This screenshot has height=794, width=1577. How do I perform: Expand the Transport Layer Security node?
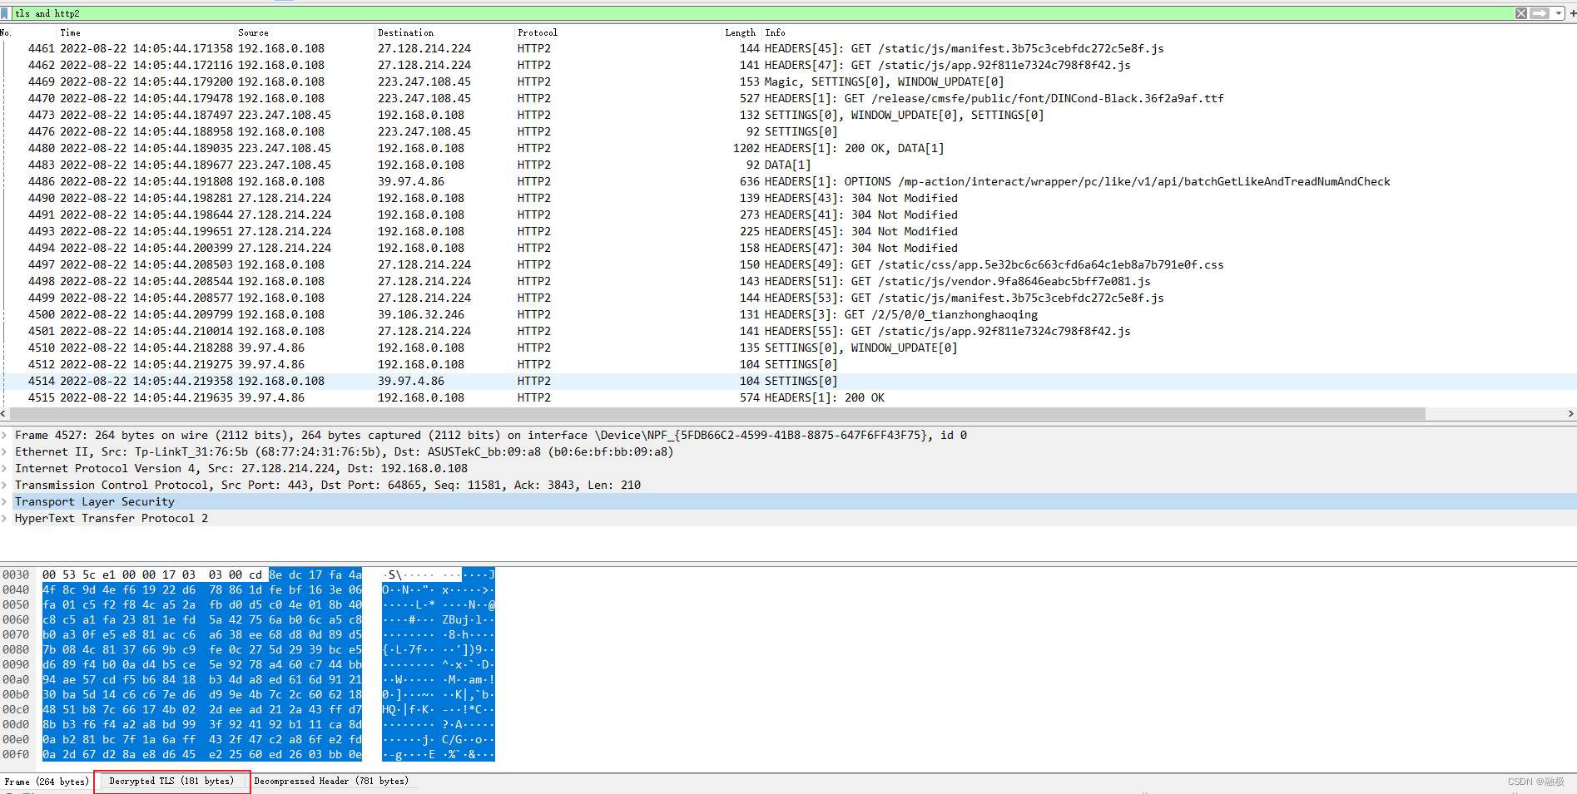click(6, 501)
